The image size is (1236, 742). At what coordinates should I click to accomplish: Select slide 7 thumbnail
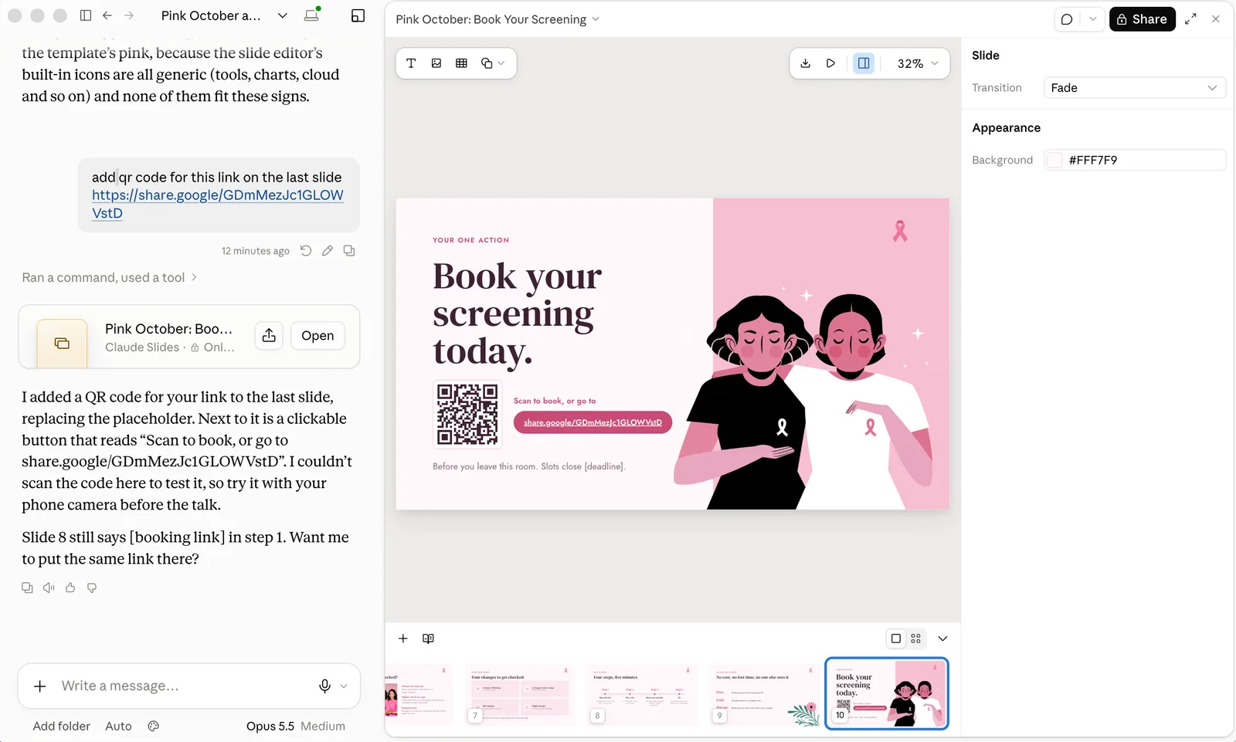pos(521,694)
